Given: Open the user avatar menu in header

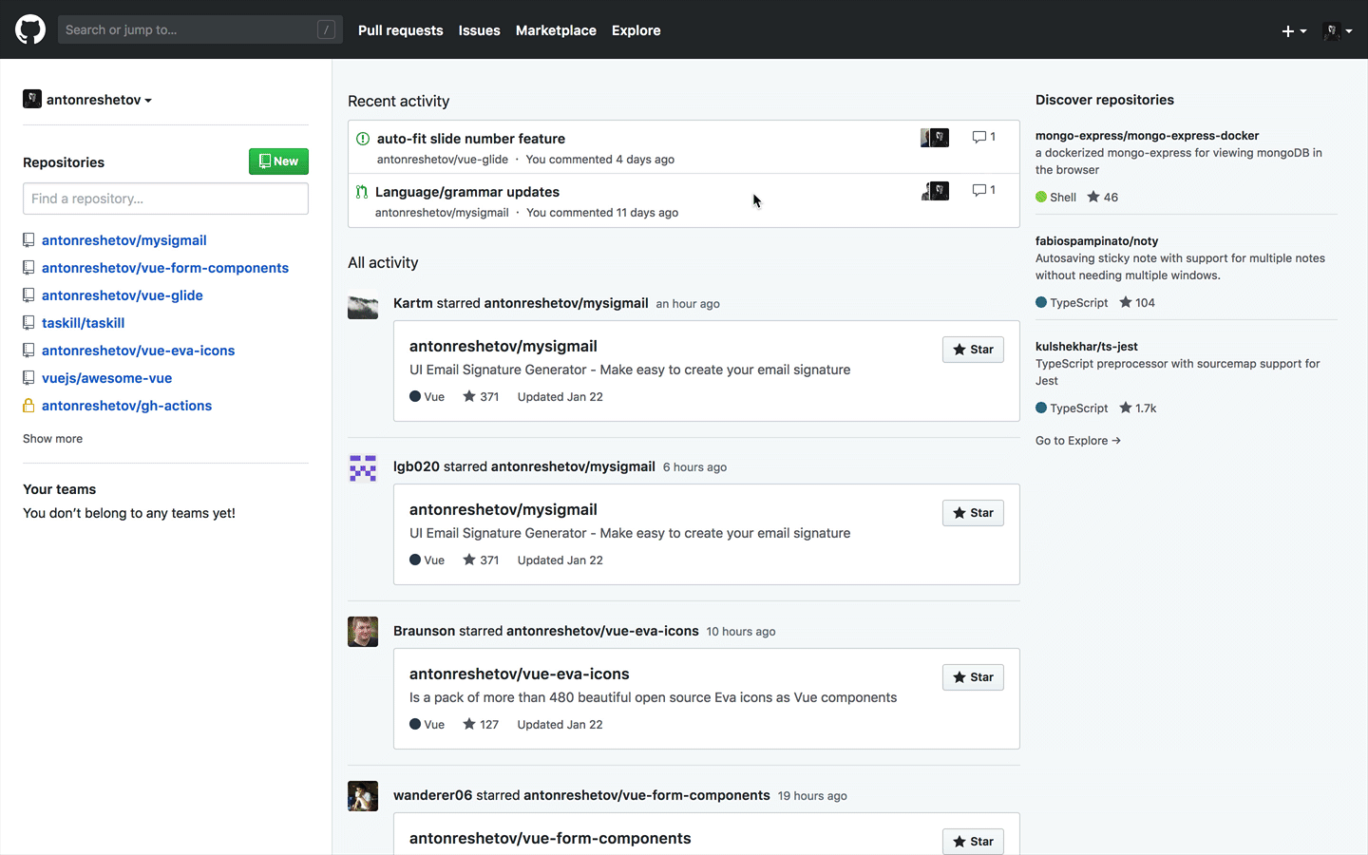Looking at the screenshot, I should (1338, 30).
